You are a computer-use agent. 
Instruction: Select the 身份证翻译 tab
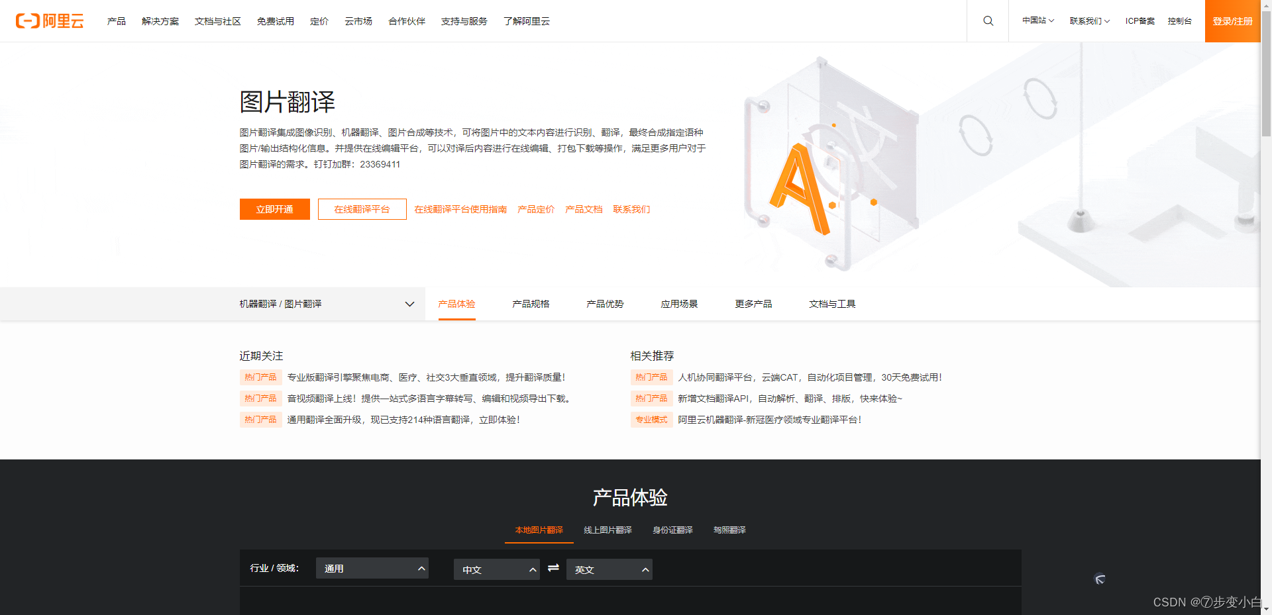(672, 530)
